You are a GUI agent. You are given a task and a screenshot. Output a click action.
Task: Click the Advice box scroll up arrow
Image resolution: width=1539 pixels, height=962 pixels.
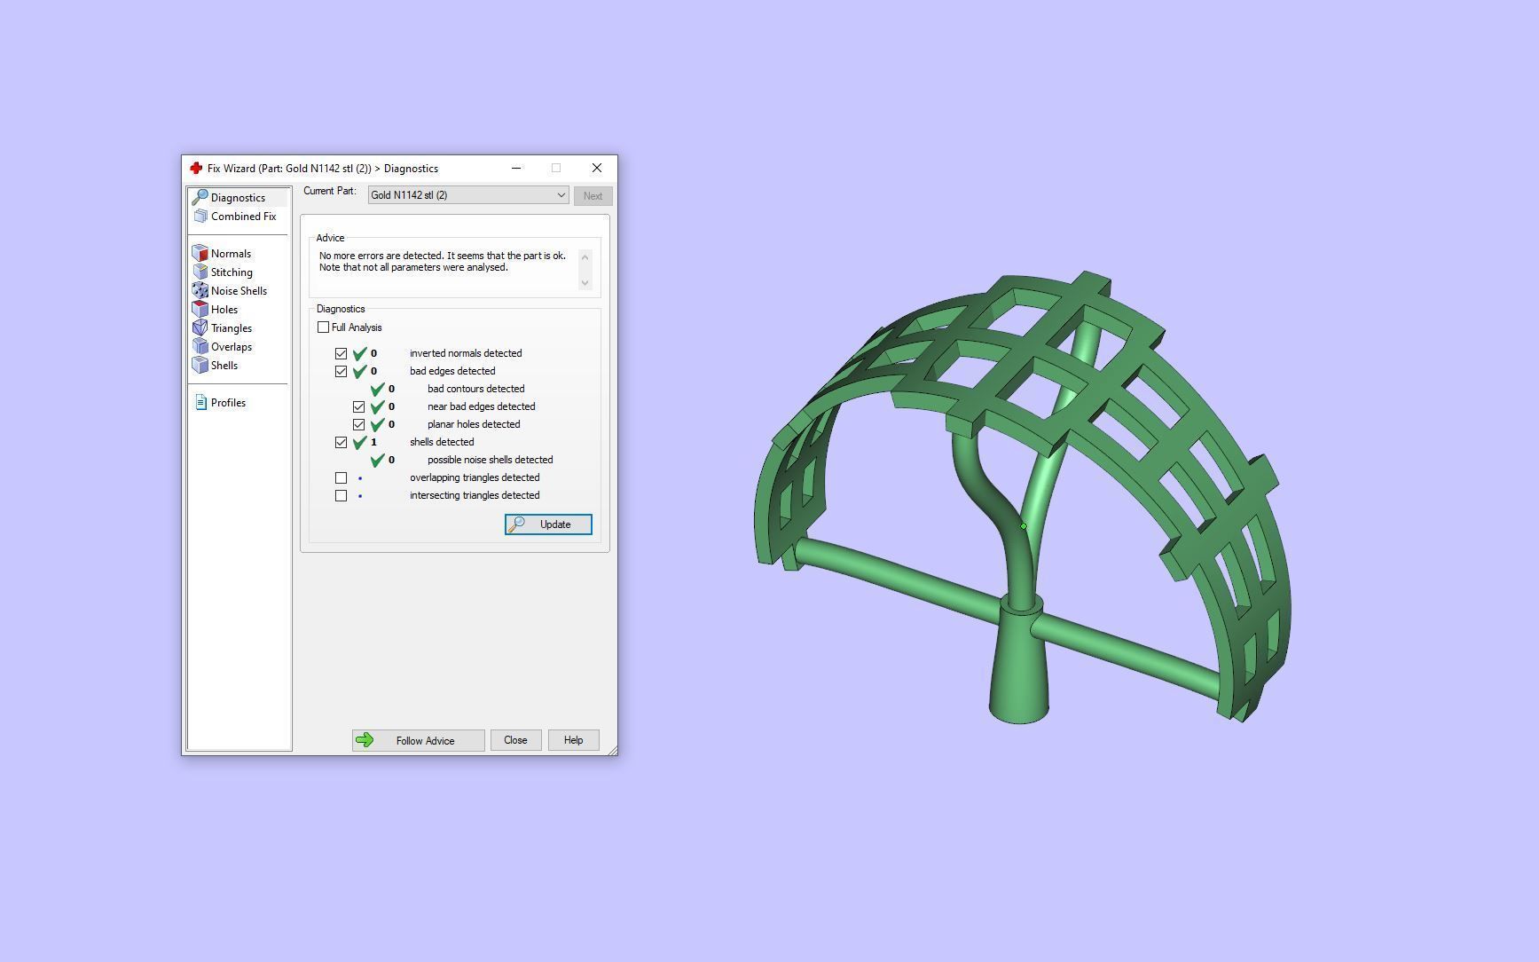(x=585, y=257)
